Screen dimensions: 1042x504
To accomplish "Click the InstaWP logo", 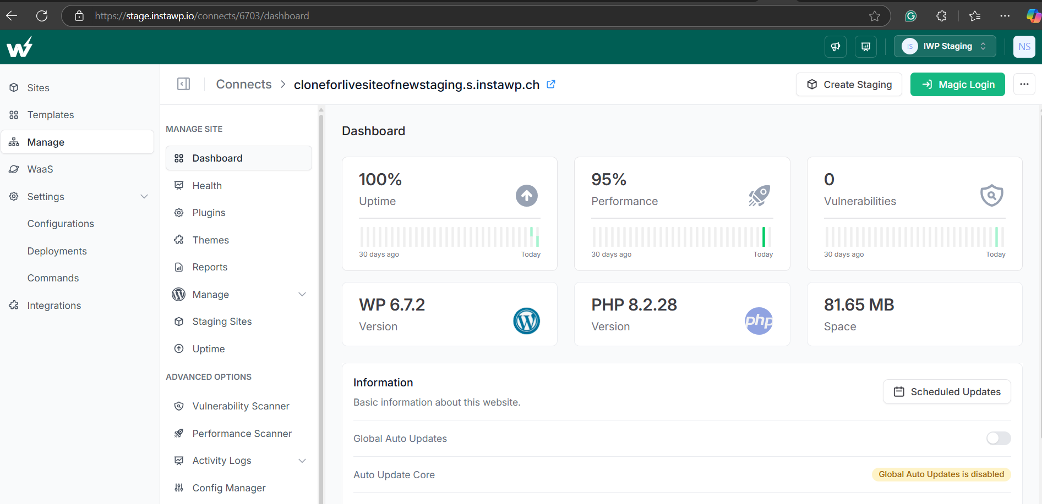I will click(x=20, y=47).
